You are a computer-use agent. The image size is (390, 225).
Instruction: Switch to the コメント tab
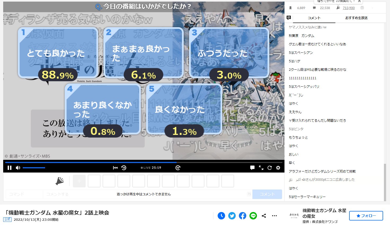point(314,18)
